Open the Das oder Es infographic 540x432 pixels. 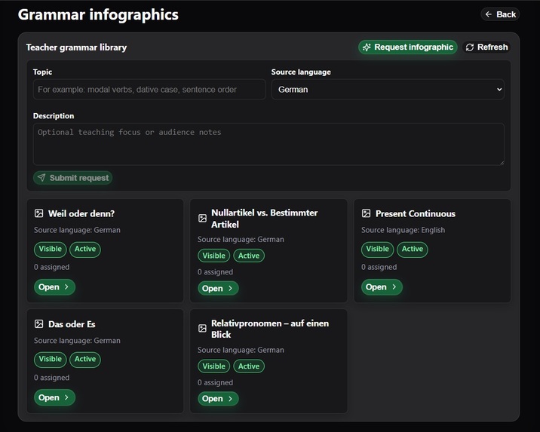coord(54,397)
